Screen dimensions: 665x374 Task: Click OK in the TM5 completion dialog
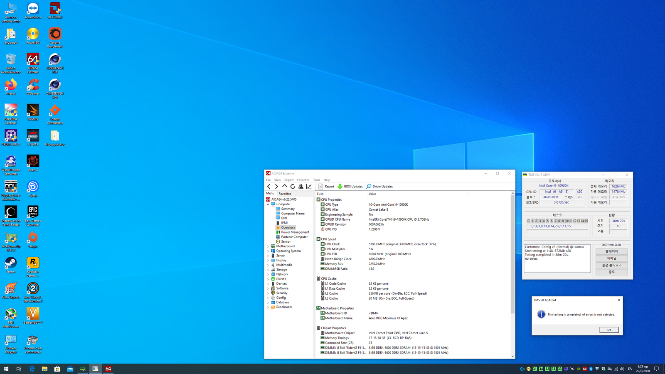coord(609,330)
